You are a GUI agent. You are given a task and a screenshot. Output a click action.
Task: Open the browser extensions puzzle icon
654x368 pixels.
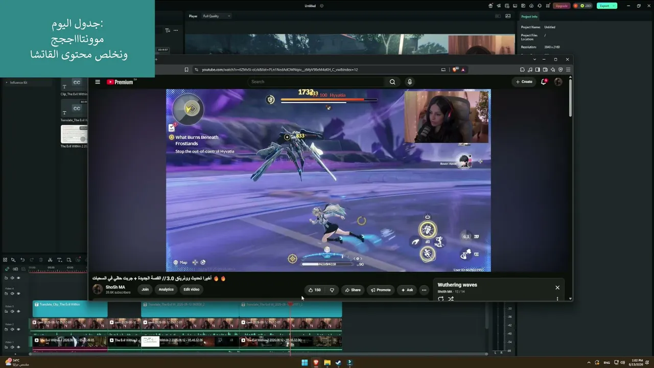522,70
